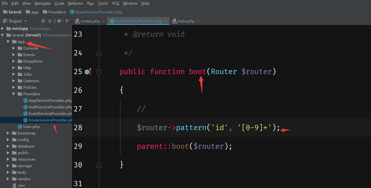This screenshot has height=188, width=371.
Task: Expand the Policies folder
Action: click(14, 87)
